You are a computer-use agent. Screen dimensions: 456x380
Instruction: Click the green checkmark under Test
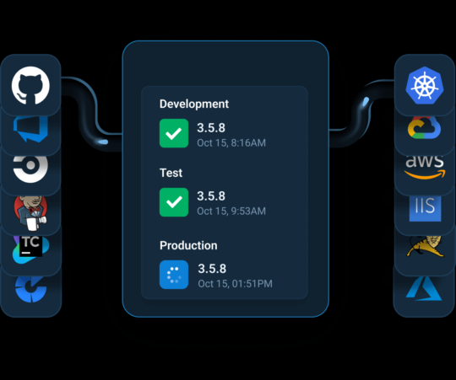click(x=174, y=202)
